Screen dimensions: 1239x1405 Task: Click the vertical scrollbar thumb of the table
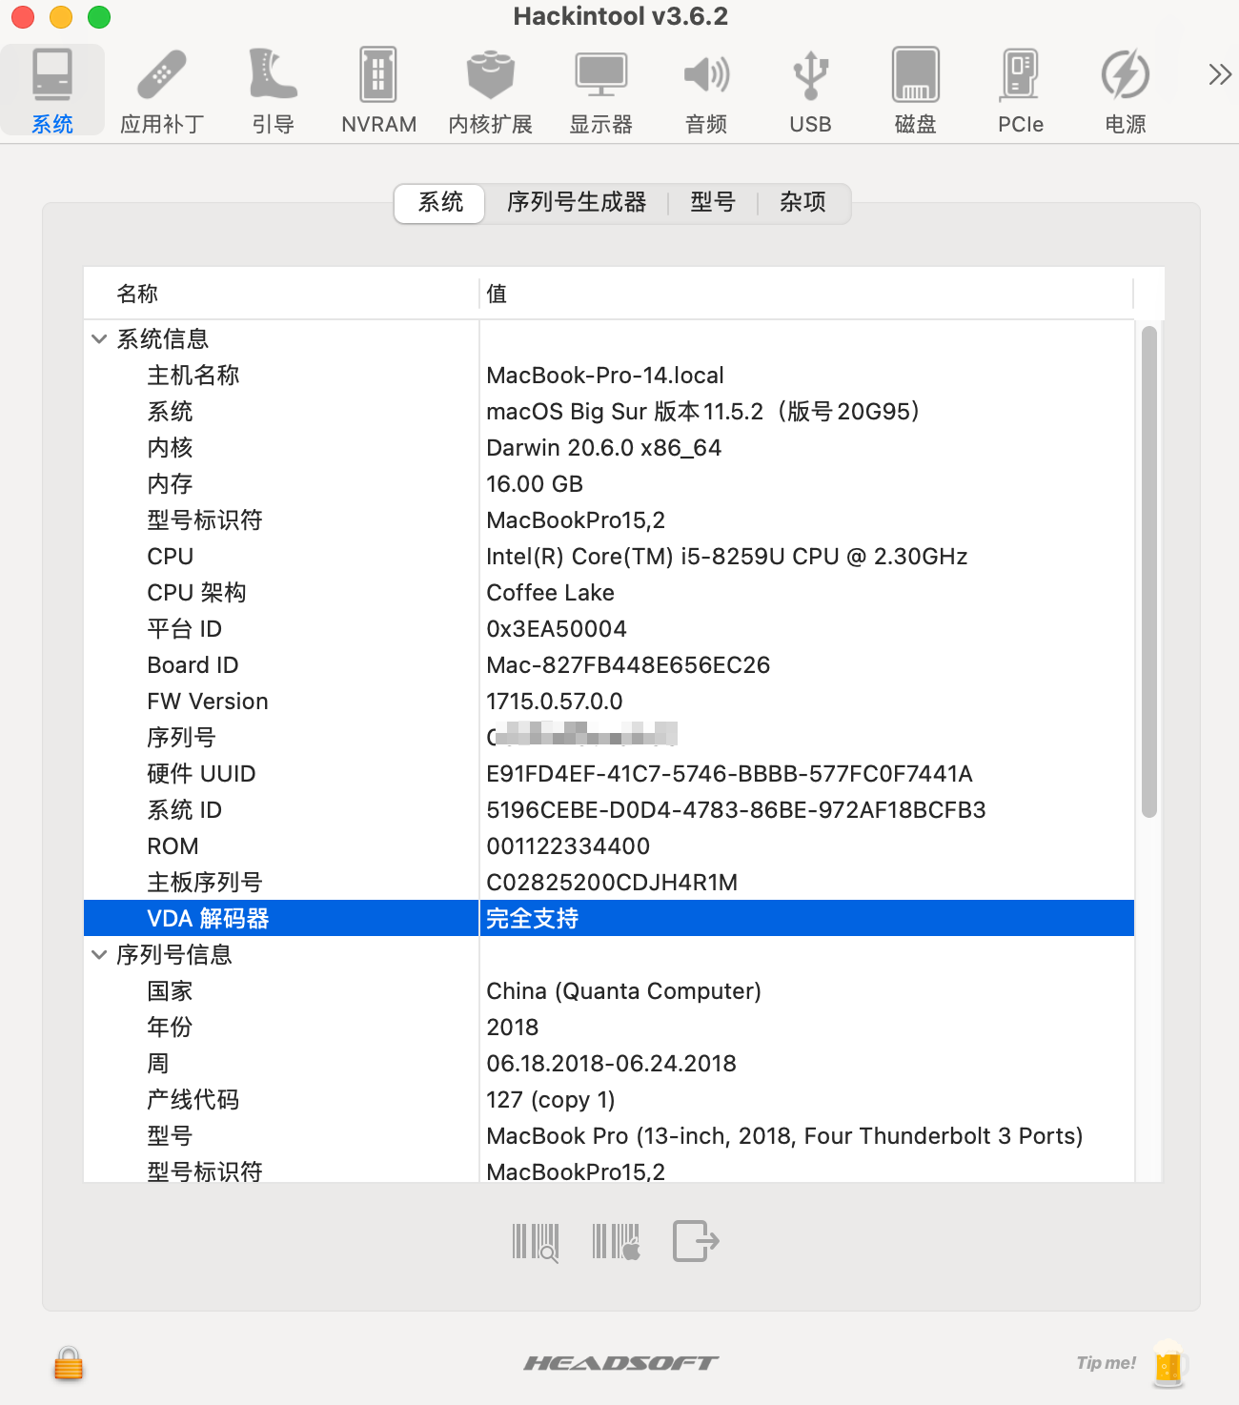click(x=1149, y=572)
